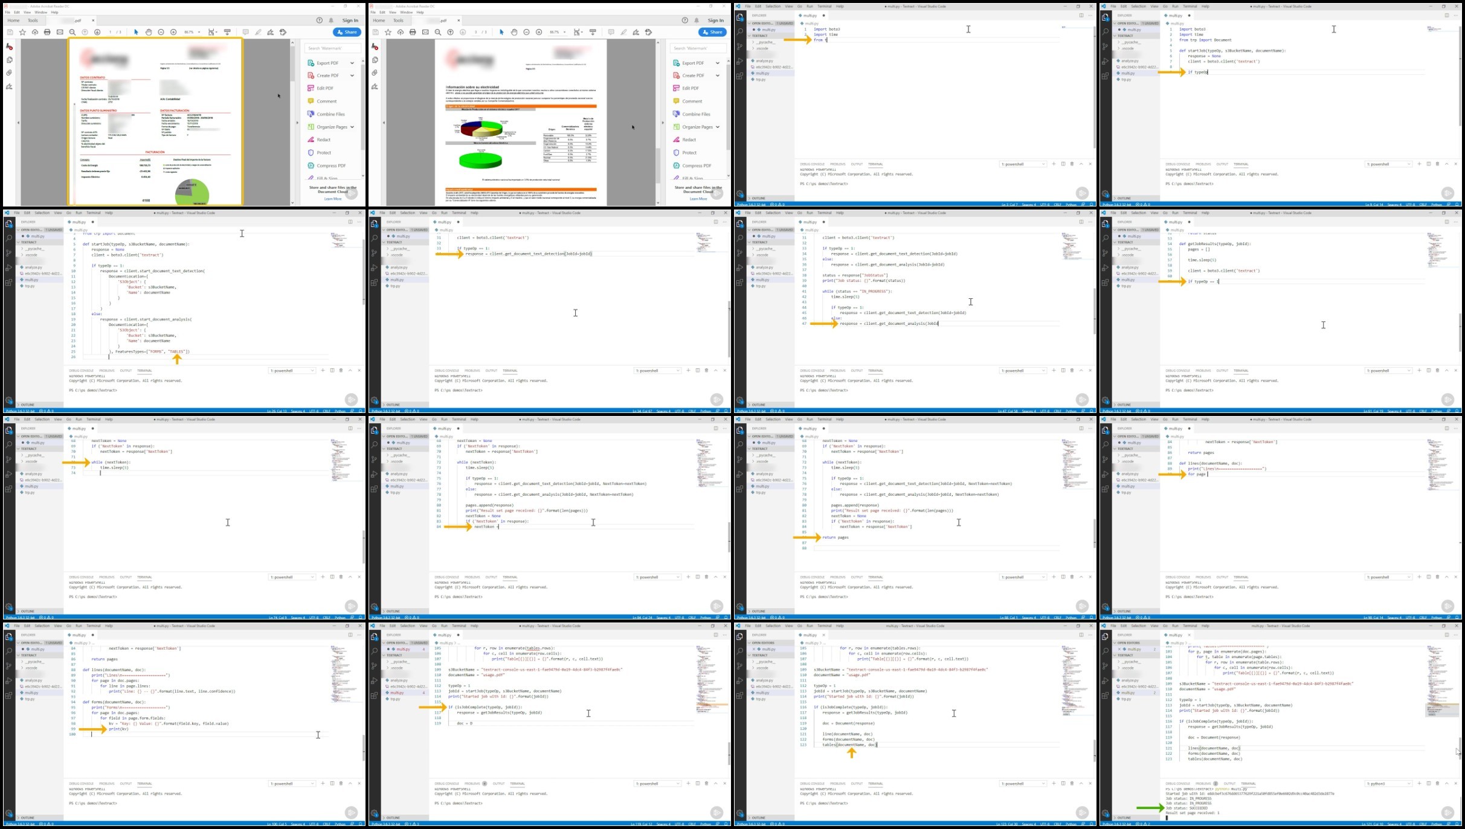This screenshot has height=829, width=1465.
Task: In Acrobat invoice-page window, click Sign In
Action: [x=350, y=21]
